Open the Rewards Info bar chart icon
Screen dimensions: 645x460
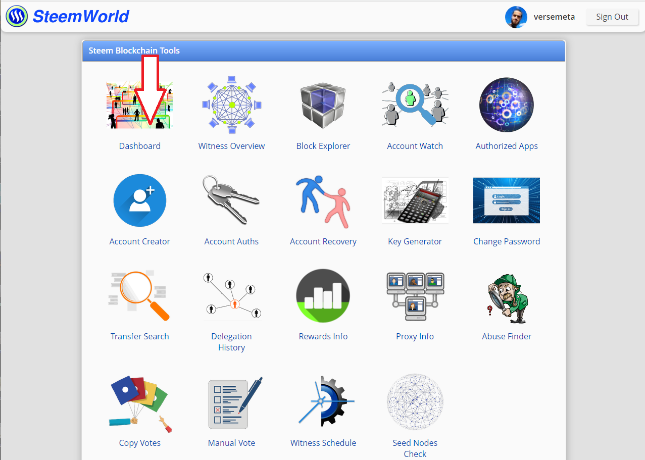pos(323,296)
